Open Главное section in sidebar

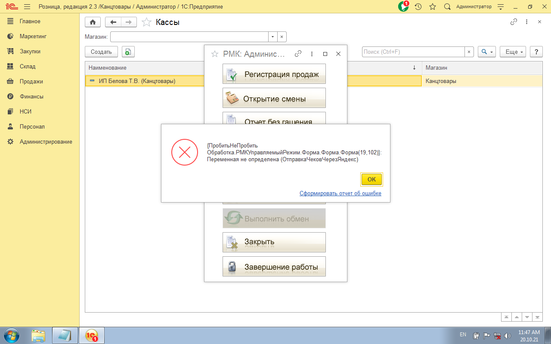pos(30,21)
